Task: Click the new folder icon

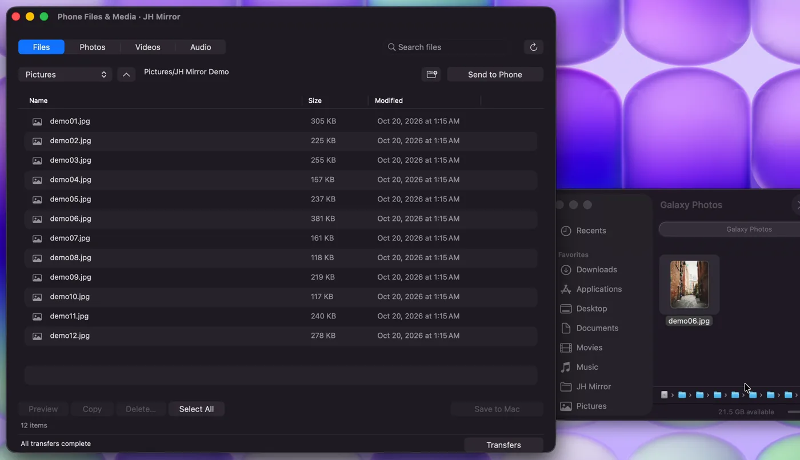Action: (x=431, y=75)
